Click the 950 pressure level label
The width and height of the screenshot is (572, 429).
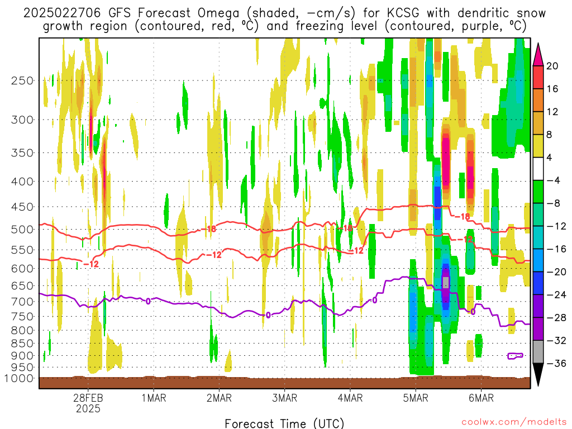coord(22,368)
